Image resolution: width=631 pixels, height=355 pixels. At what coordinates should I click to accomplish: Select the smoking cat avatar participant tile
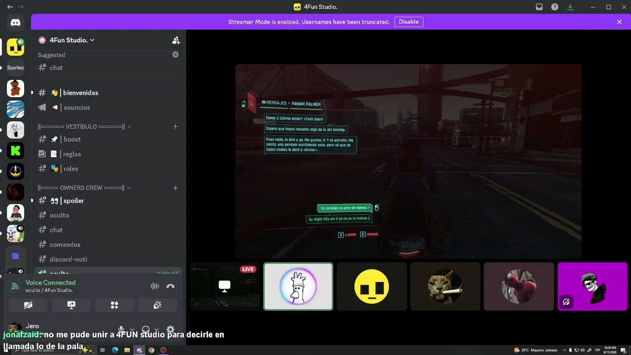pyautogui.click(x=445, y=286)
